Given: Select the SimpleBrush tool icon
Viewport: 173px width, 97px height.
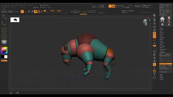Looking at the screenshot, I should pos(169,21).
